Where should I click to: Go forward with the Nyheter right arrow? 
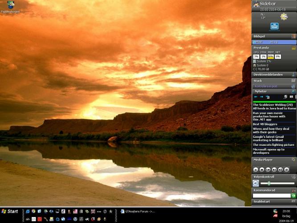(261, 97)
